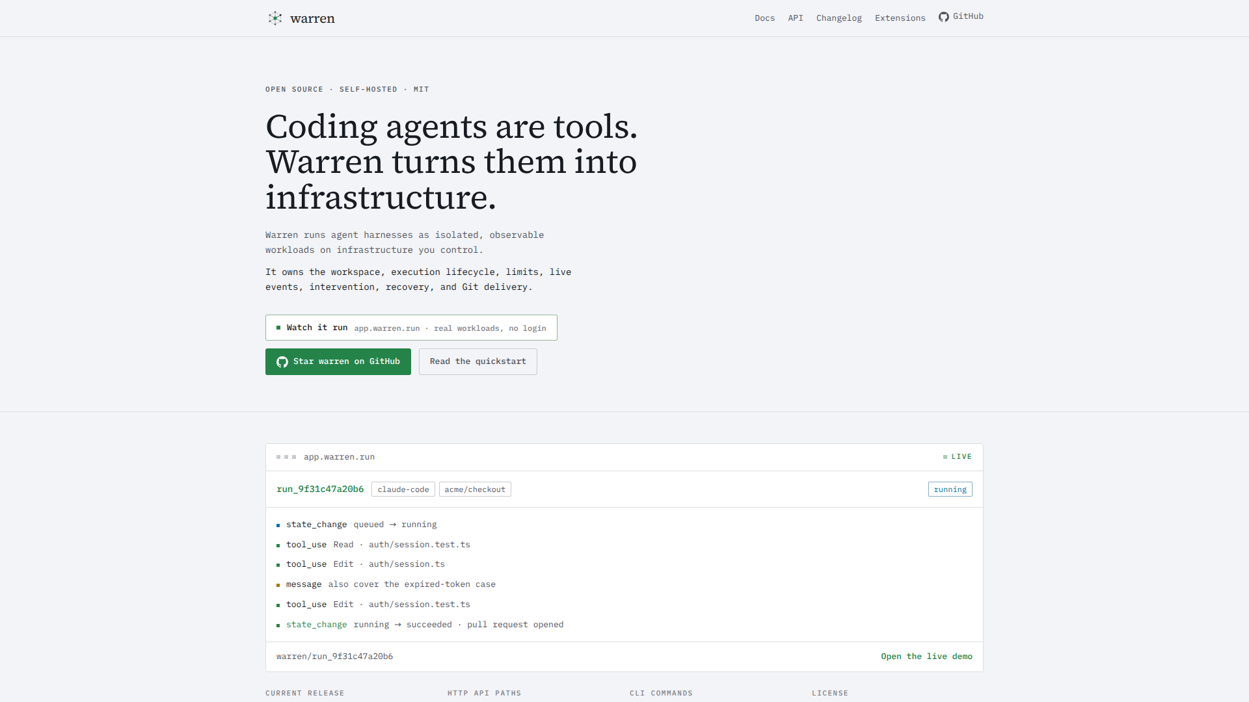Click the LICENSE heading
1249x702 pixels.
830,694
